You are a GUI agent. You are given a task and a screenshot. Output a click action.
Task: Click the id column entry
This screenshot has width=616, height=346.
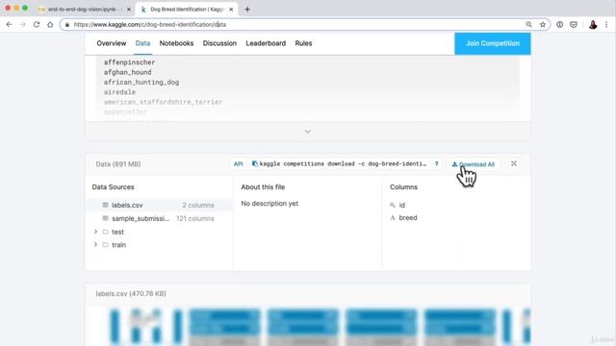[x=402, y=205]
